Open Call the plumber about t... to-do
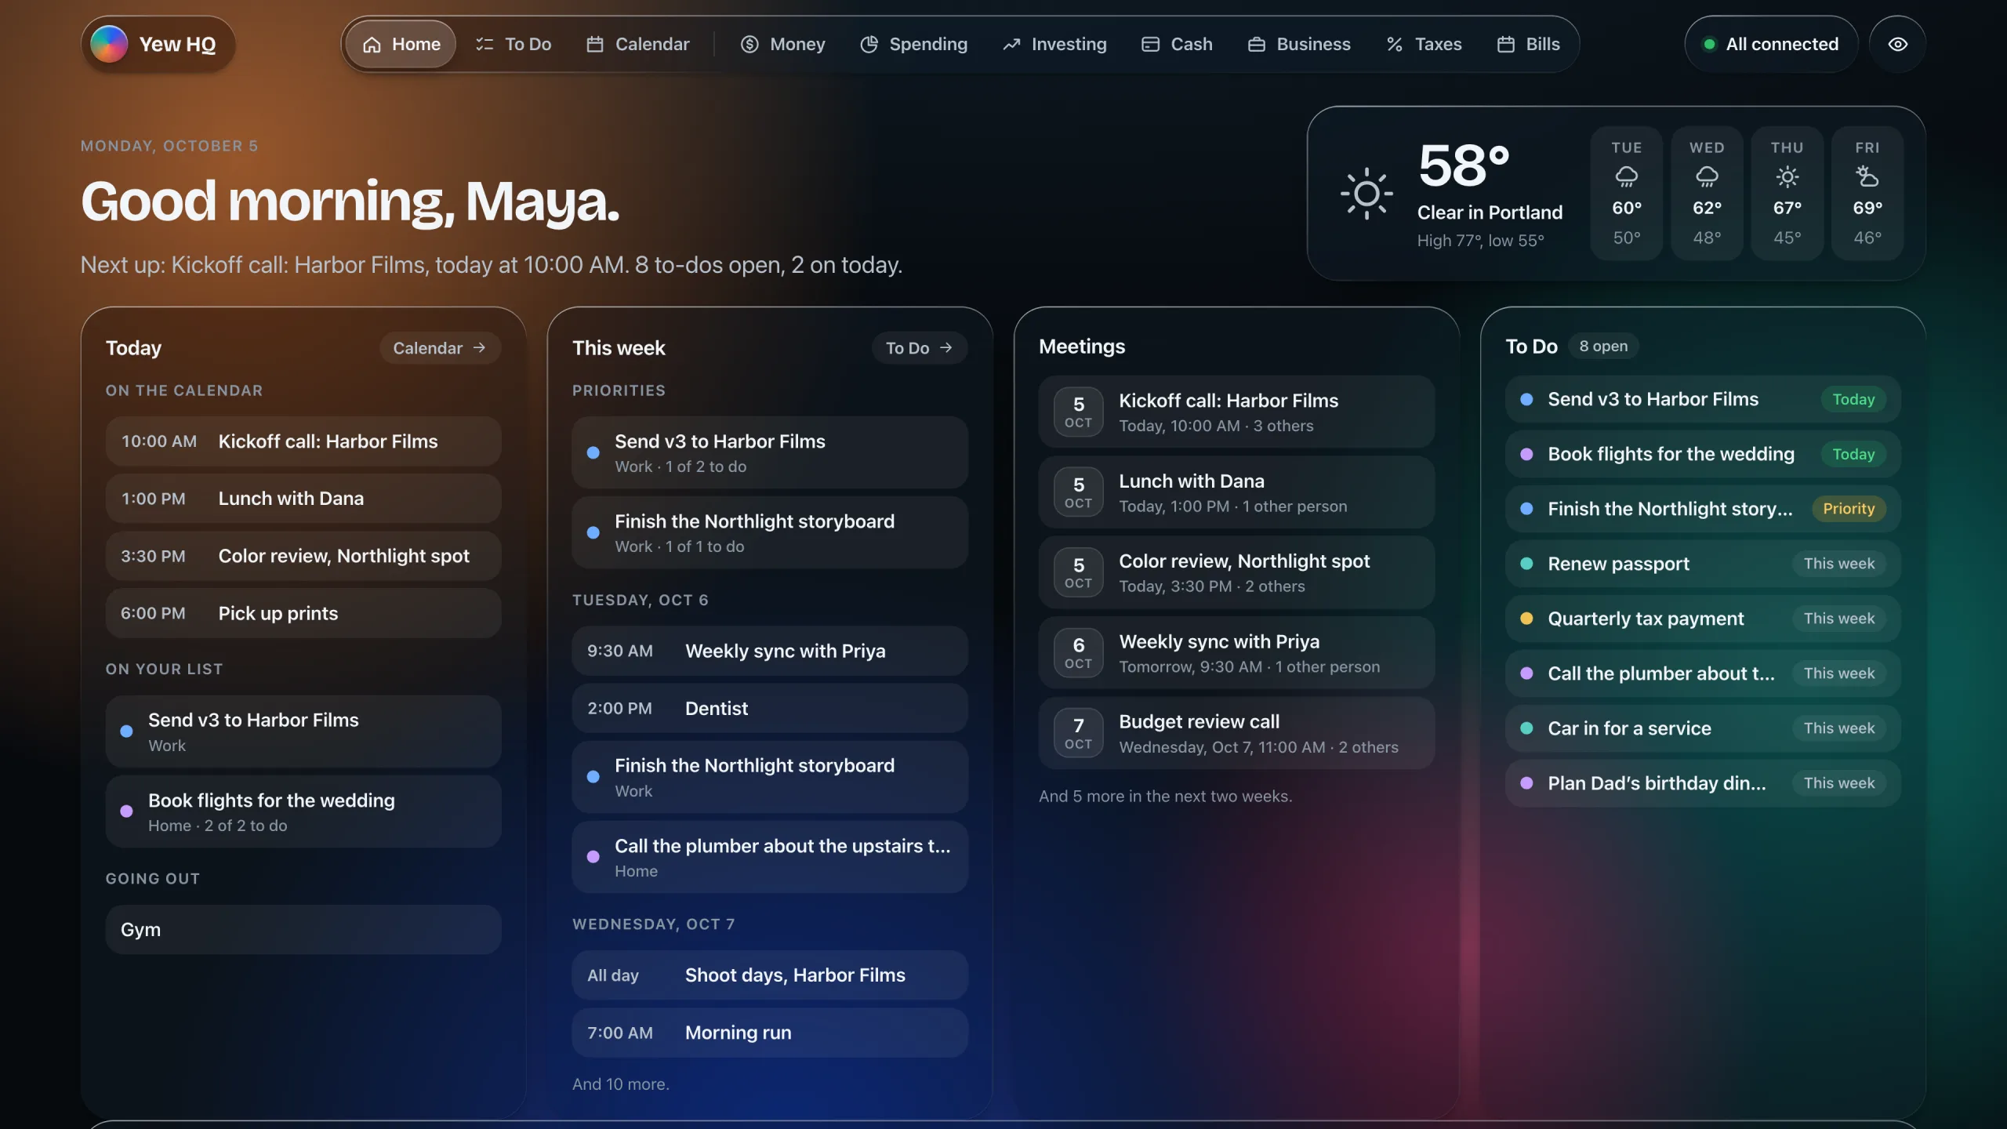The height and width of the screenshot is (1129, 2007). [1703, 673]
